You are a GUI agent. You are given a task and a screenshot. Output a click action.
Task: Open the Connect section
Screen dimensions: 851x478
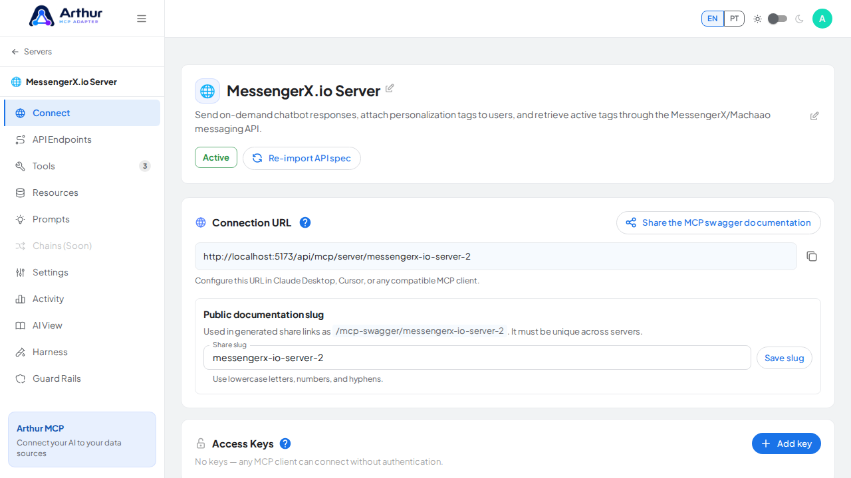coord(82,113)
